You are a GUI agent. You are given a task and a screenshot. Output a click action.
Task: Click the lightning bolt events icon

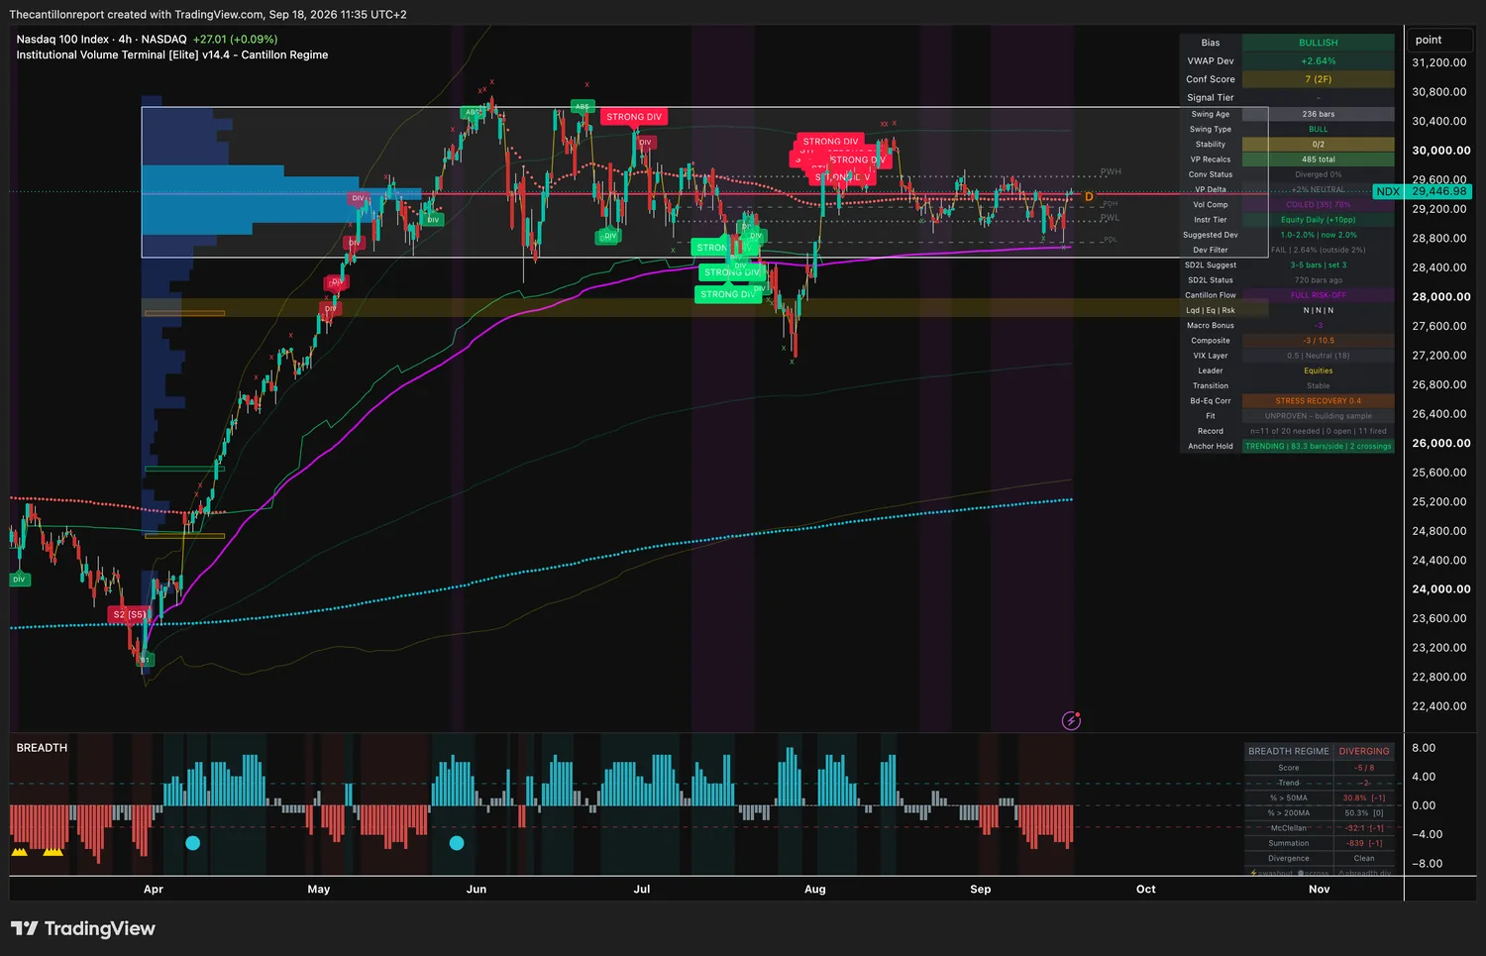(1071, 720)
